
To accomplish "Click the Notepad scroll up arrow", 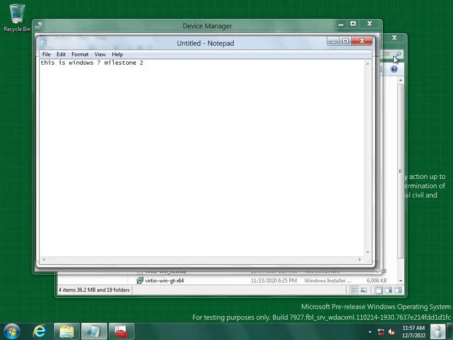I will [368, 64].
